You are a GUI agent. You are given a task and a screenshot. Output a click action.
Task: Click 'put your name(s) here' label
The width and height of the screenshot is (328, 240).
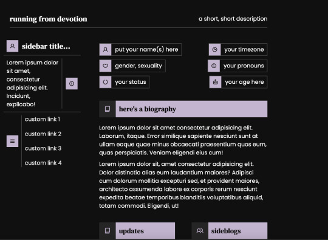click(146, 50)
